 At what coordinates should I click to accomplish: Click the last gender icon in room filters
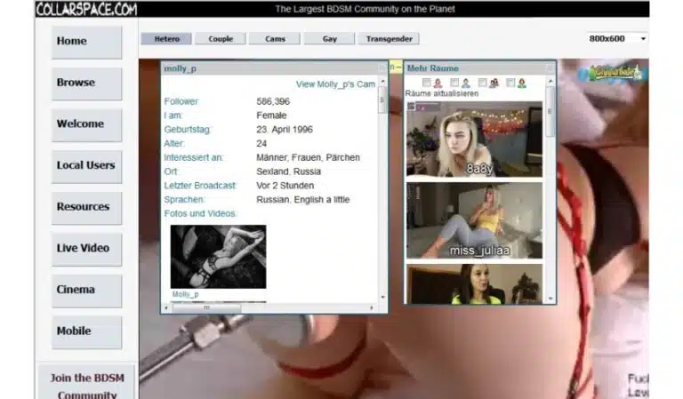coord(522,84)
